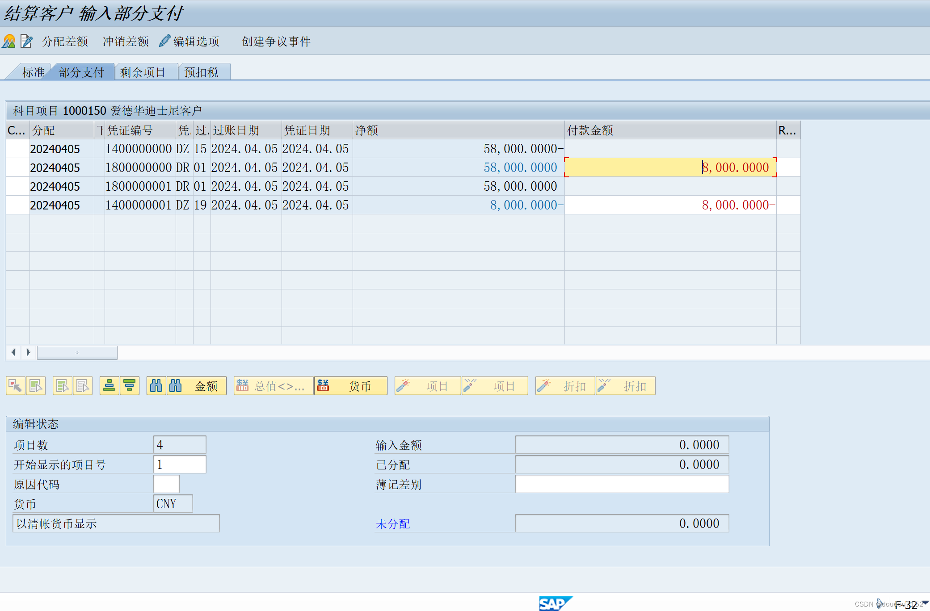
Task: Click the sort descending icon
Action: coord(130,386)
